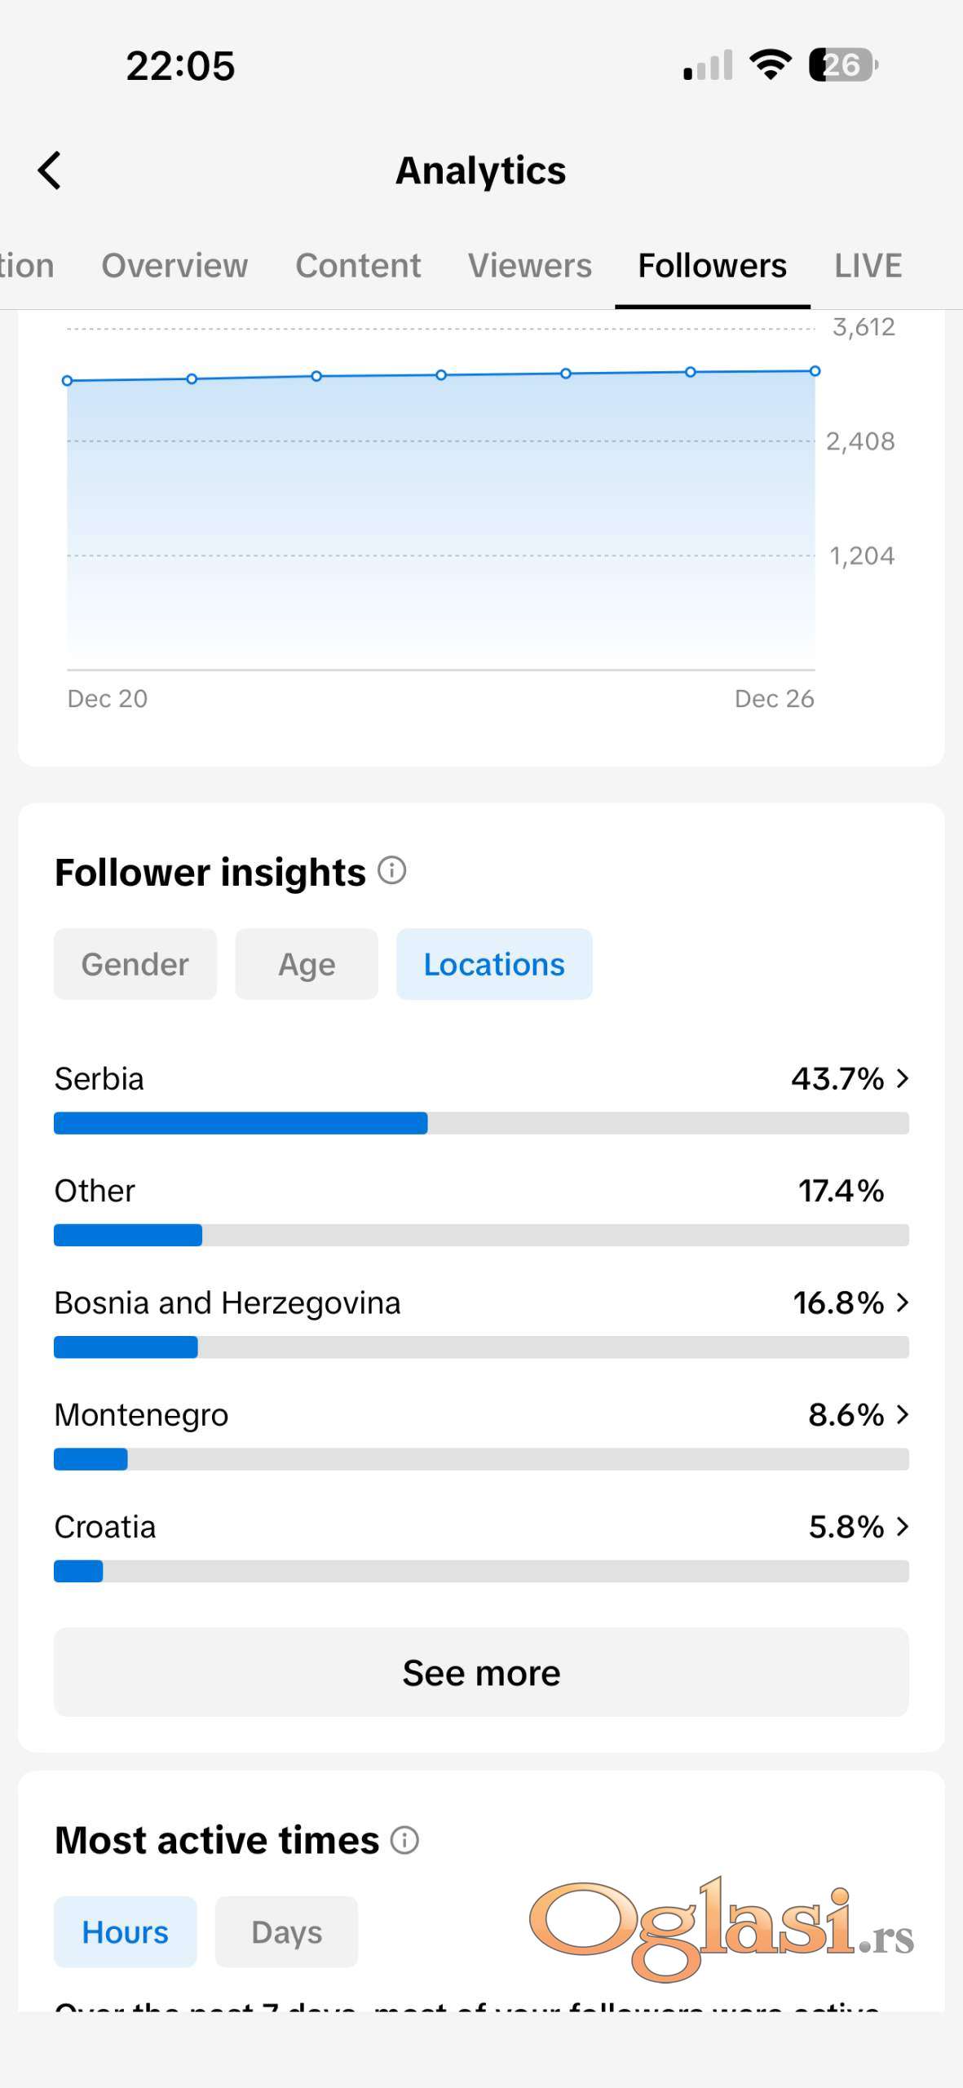963x2088 pixels.
Task: Select the Locations insights filter
Action: tap(494, 964)
